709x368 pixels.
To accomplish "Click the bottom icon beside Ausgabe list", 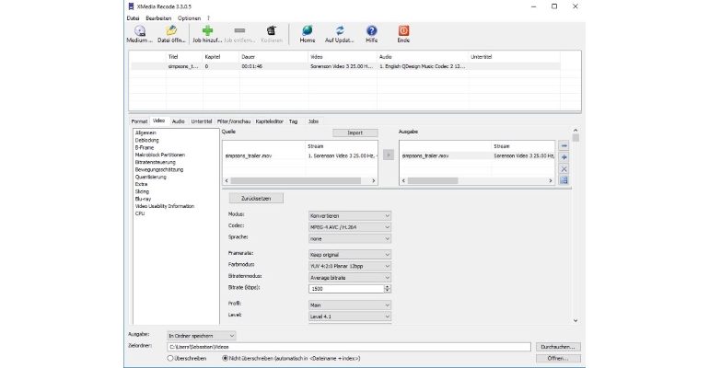I will (x=564, y=180).
